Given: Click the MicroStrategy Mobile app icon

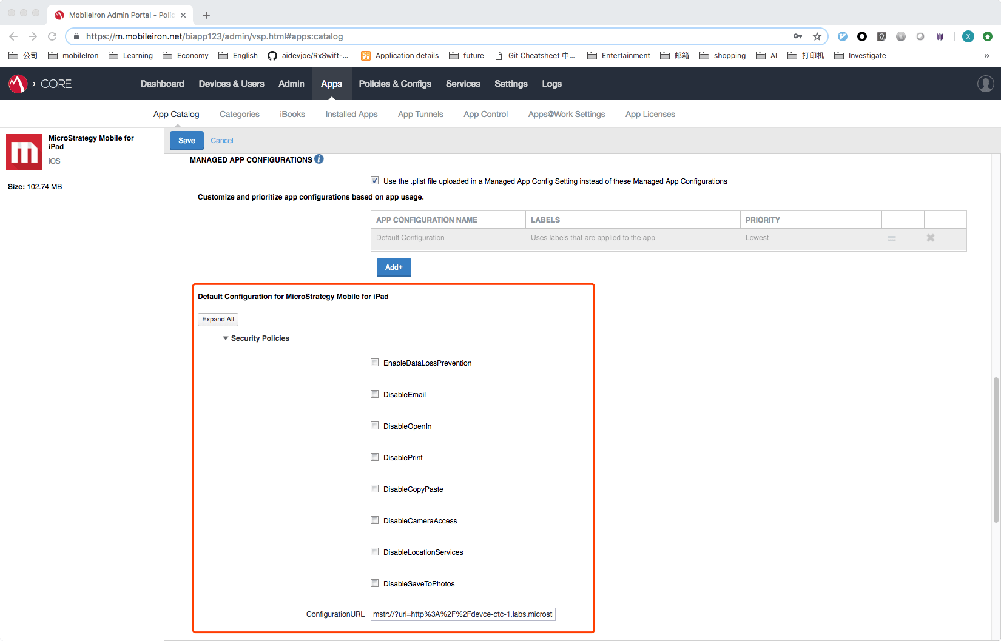Looking at the screenshot, I should coord(24,152).
